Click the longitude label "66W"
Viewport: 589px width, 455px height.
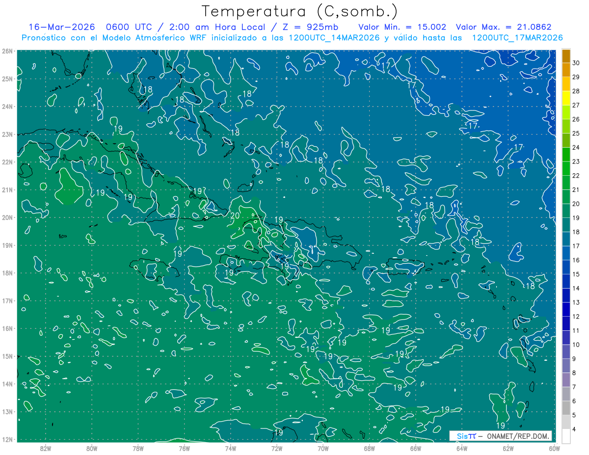click(415, 448)
